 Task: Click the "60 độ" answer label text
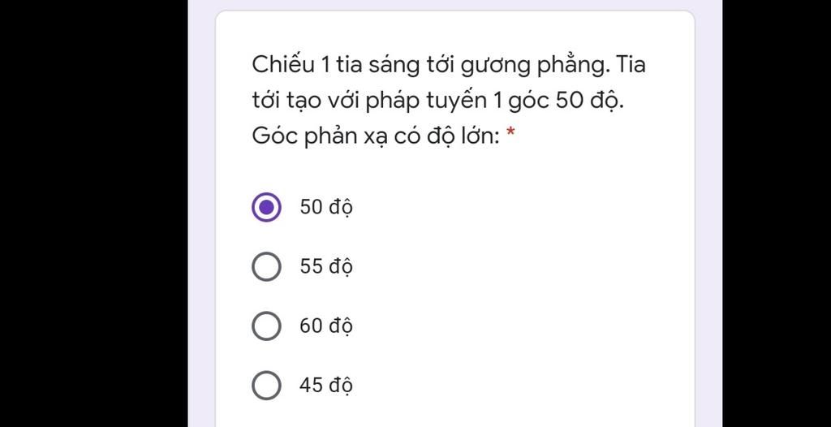[x=326, y=326]
